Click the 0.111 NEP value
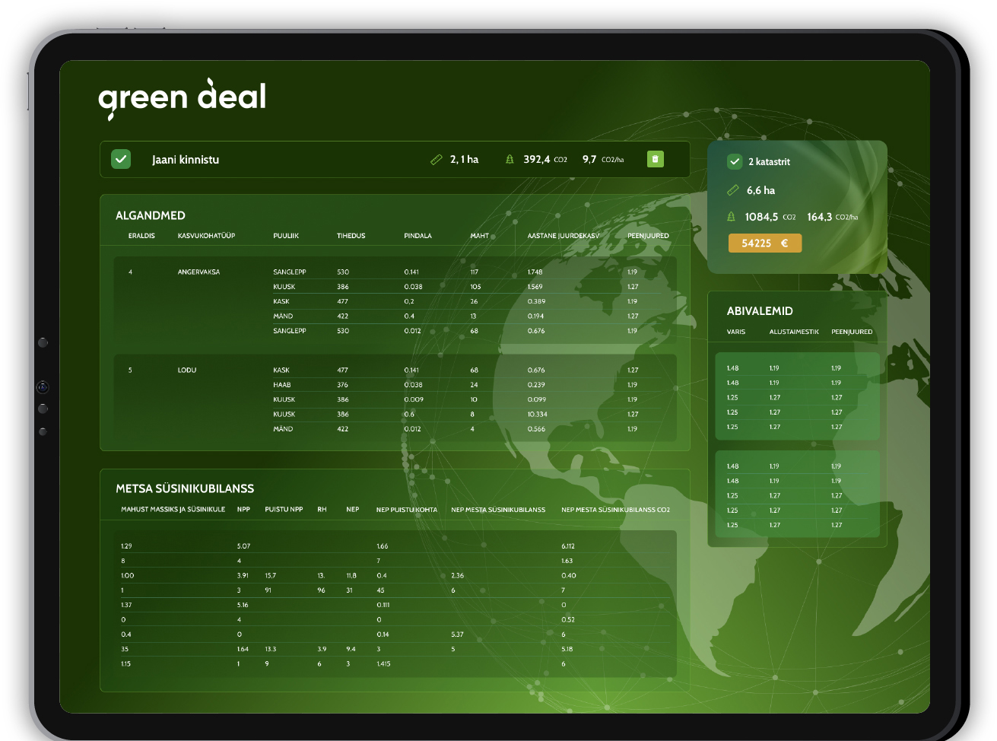This screenshot has width=997, height=741. point(383,605)
